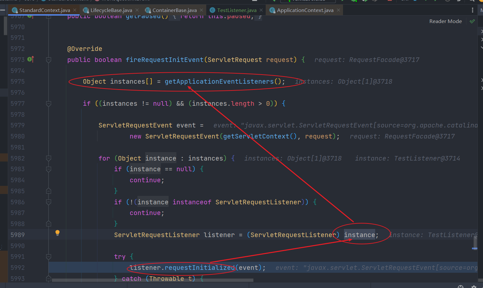Click 'new' keyword on line 5980
The height and width of the screenshot is (288, 483).
(135, 136)
